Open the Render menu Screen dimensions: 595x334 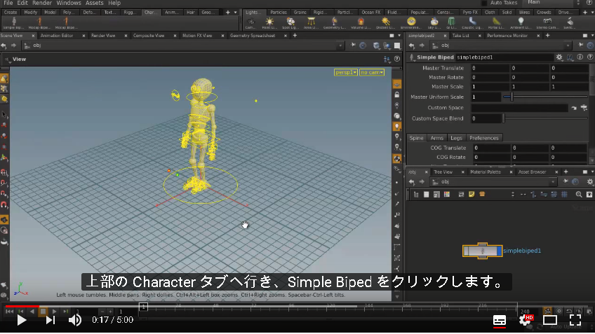coord(42,3)
